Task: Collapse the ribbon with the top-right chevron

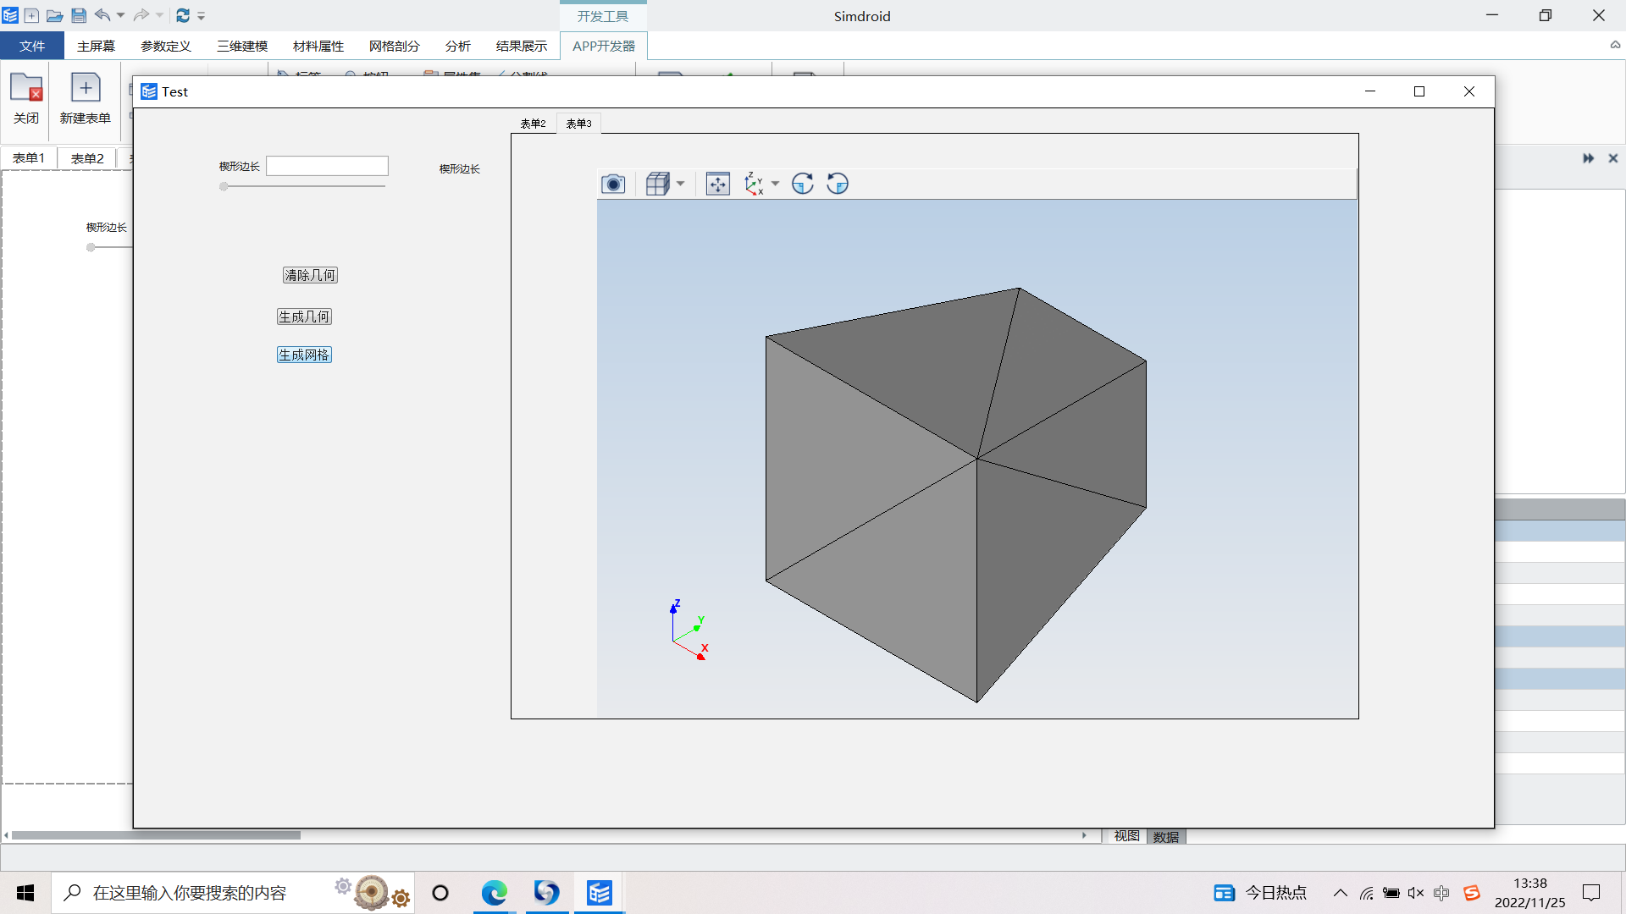Action: (x=1615, y=46)
